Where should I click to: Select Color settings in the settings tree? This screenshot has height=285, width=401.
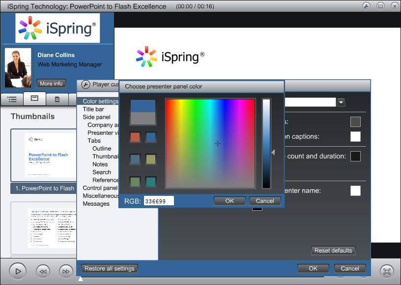100,101
